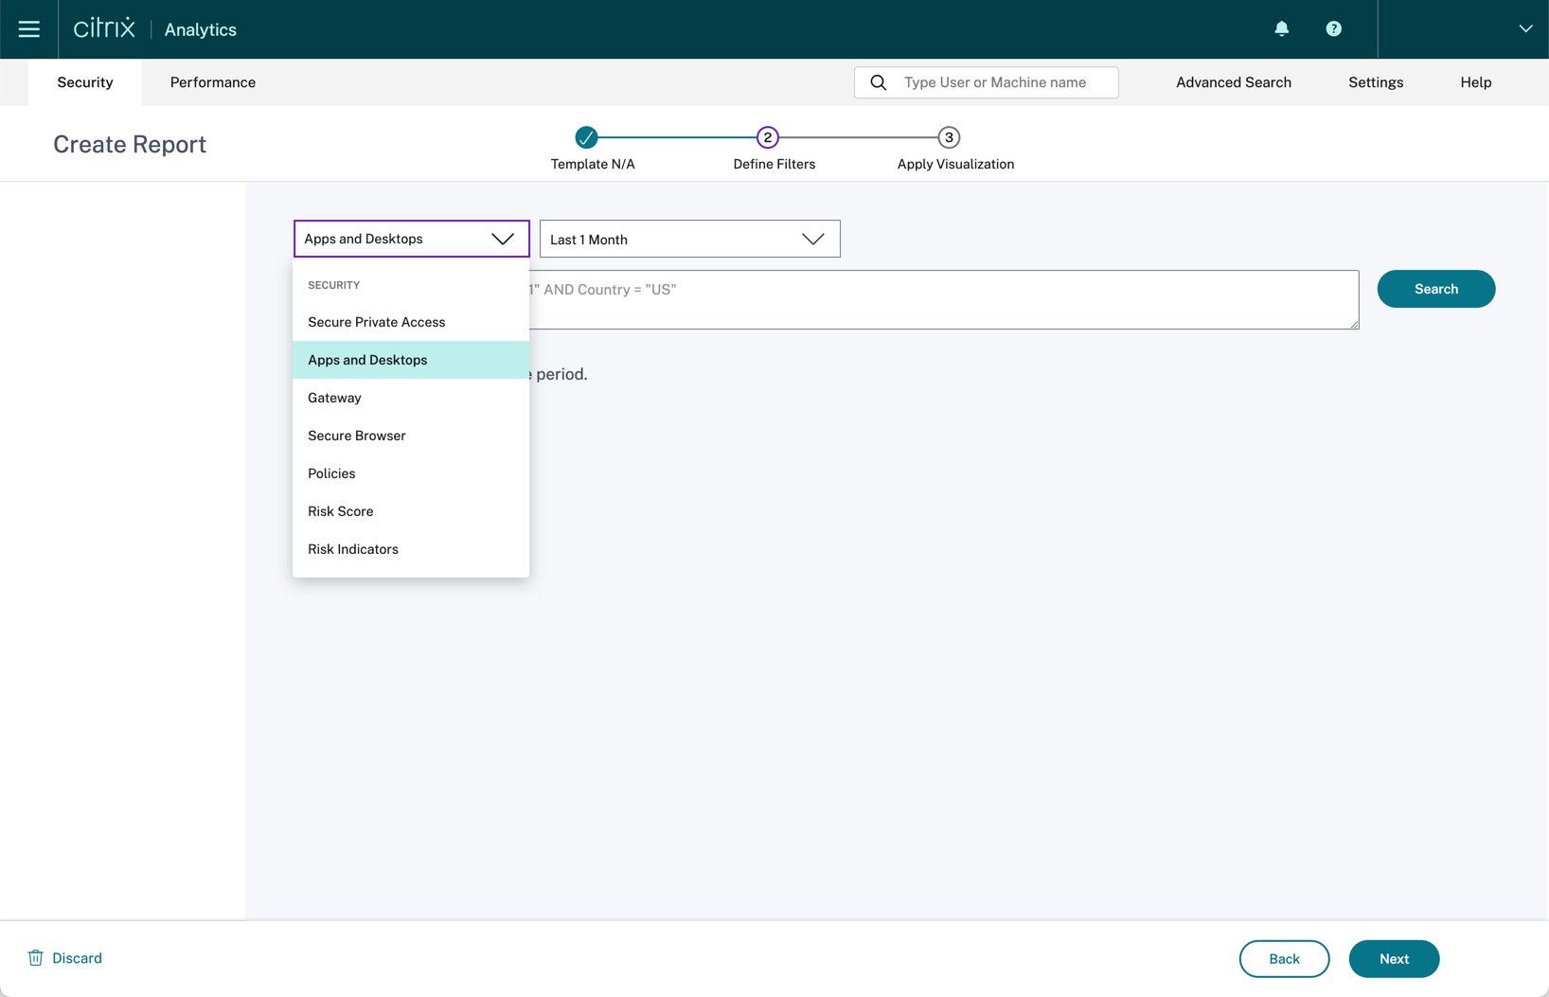Select Risk Indicators from the list
1549x997 pixels.
[x=352, y=549]
